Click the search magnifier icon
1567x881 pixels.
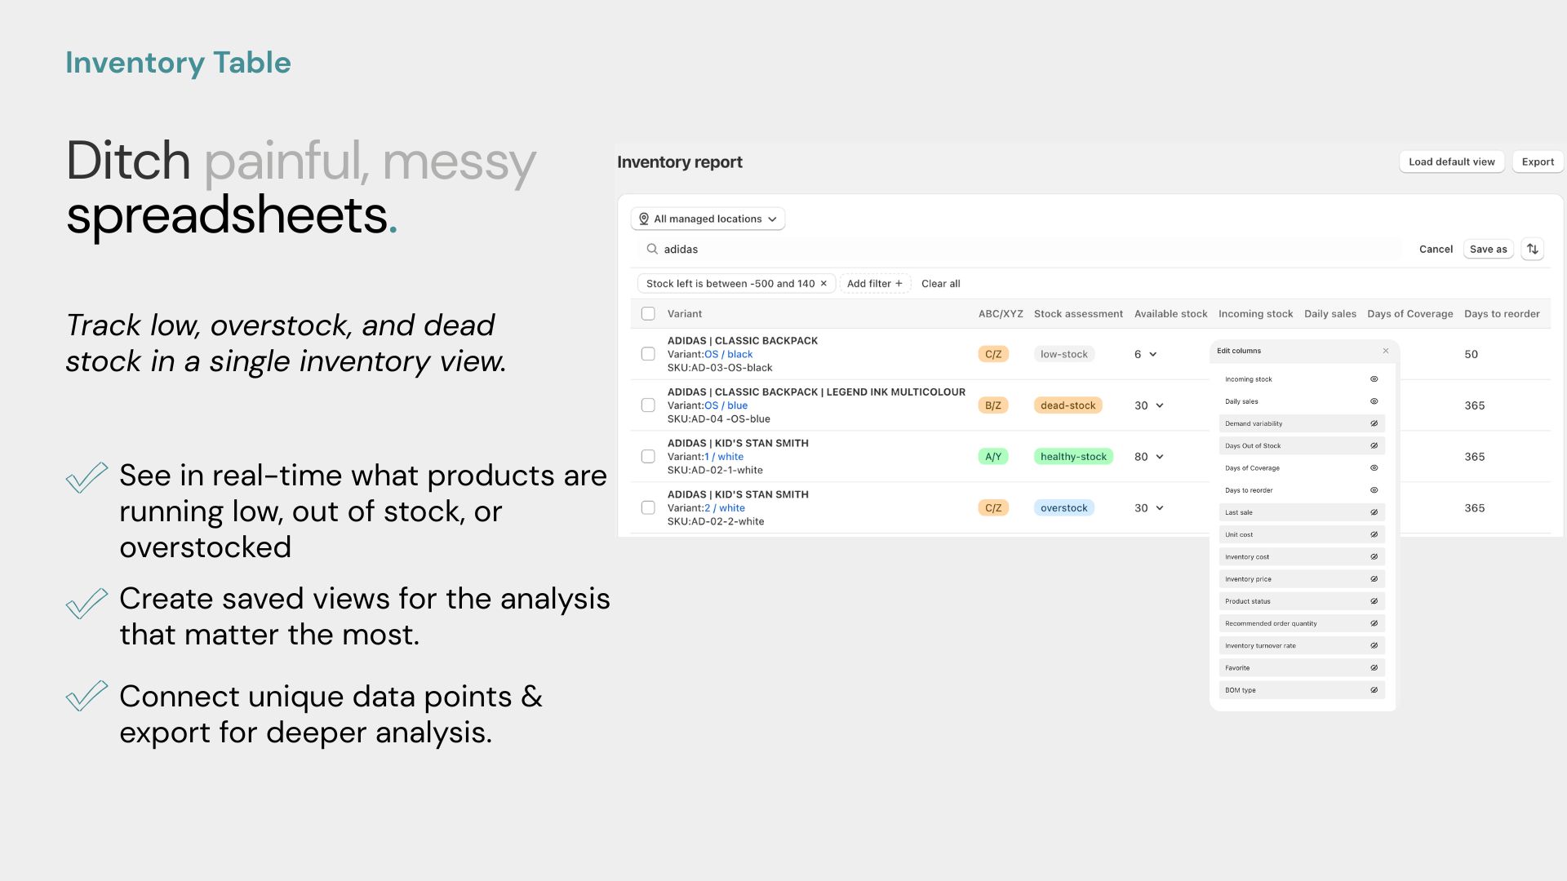tap(652, 249)
